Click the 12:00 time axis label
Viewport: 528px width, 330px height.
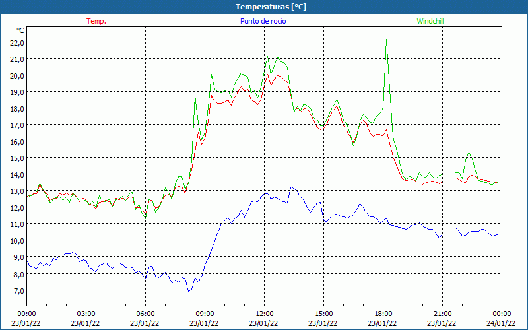click(265, 313)
